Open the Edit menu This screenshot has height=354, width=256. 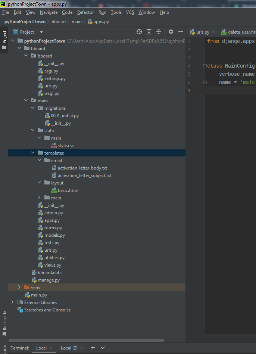point(18,12)
